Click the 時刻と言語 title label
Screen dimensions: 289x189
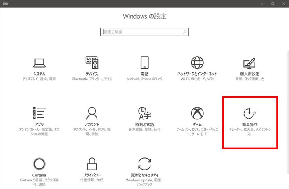145,124
